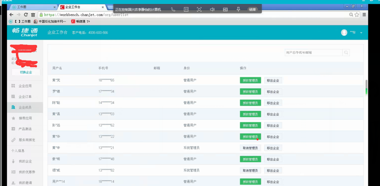Expand the user account dropdown arrow
Screen dimensions: 380x186
361,33
